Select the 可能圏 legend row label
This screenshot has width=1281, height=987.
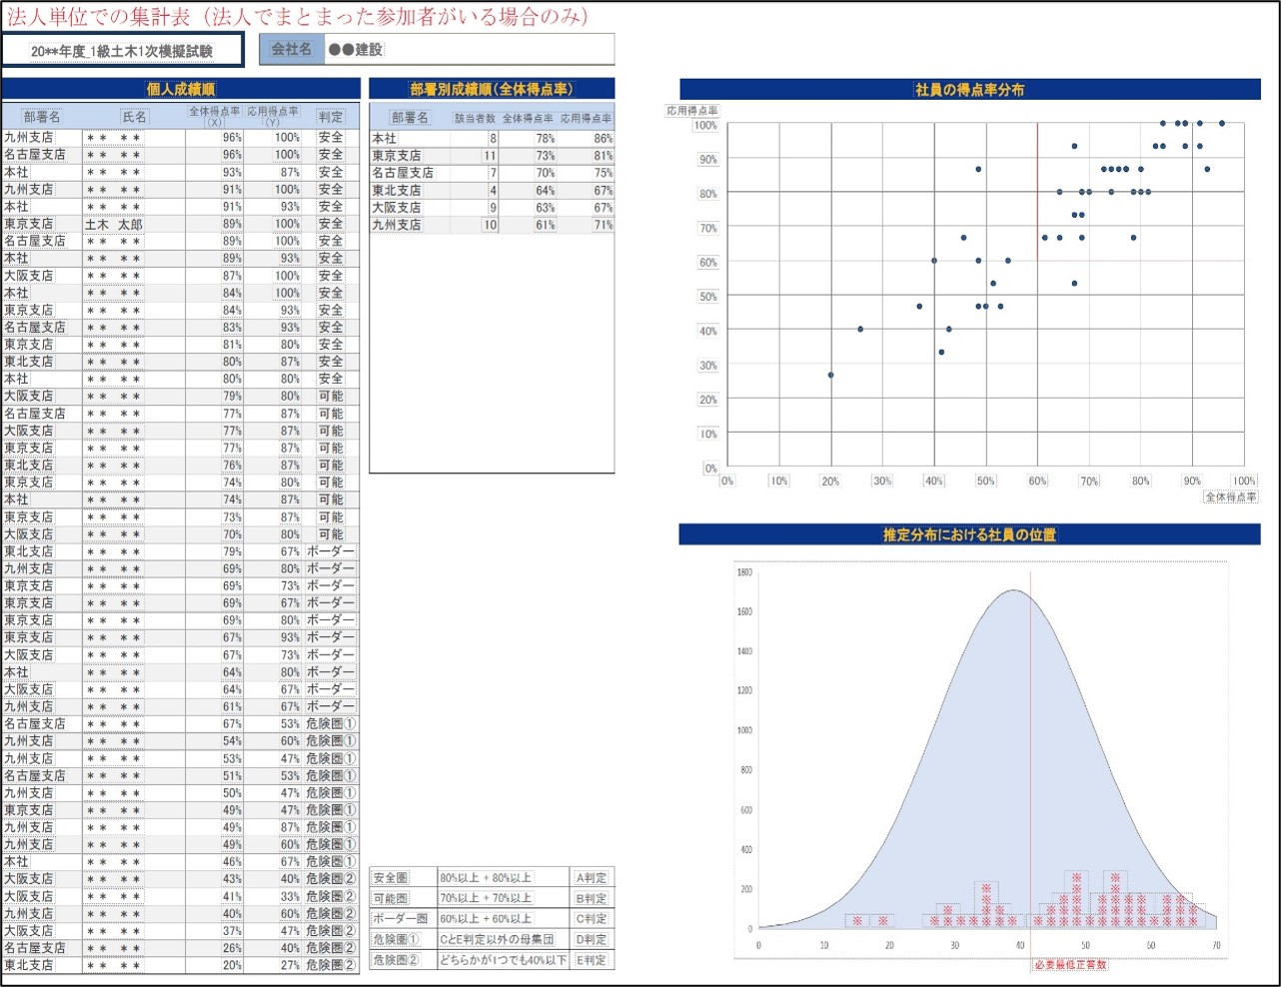(x=391, y=898)
